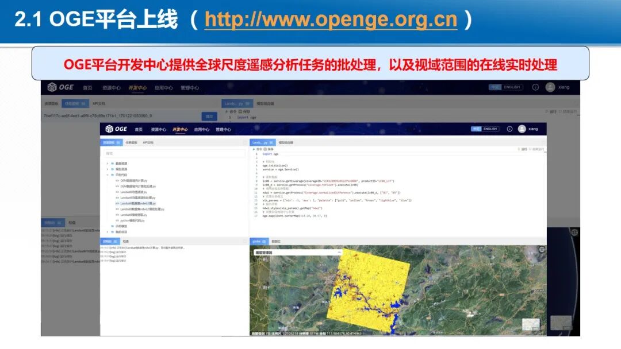The height and width of the screenshot is (349, 621).
Task: Click info icon in background window header
Action: click(535, 87)
